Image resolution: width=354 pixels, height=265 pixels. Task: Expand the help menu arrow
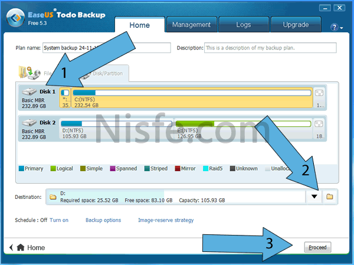pyautogui.click(x=342, y=29)
